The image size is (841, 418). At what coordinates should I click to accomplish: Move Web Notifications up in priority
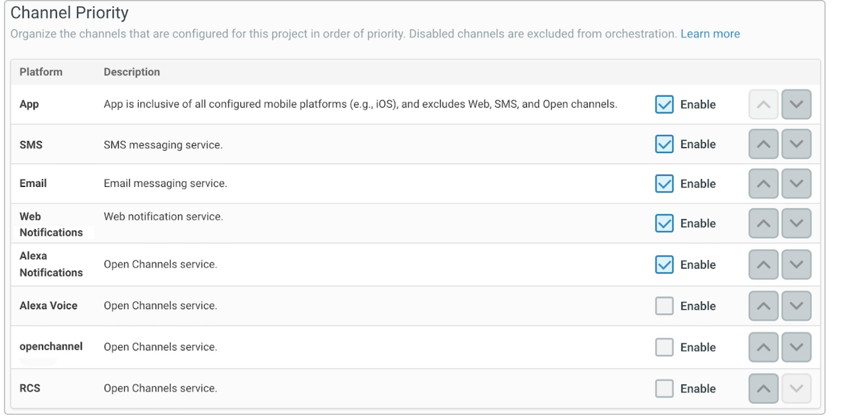(x=763, y=223)
